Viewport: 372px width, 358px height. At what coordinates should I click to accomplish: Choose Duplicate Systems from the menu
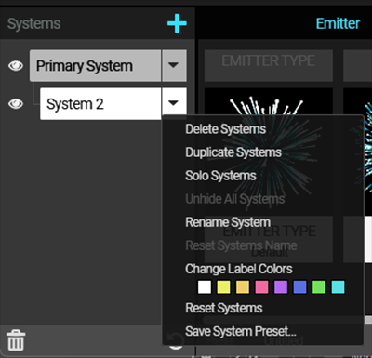coord(233,152)
